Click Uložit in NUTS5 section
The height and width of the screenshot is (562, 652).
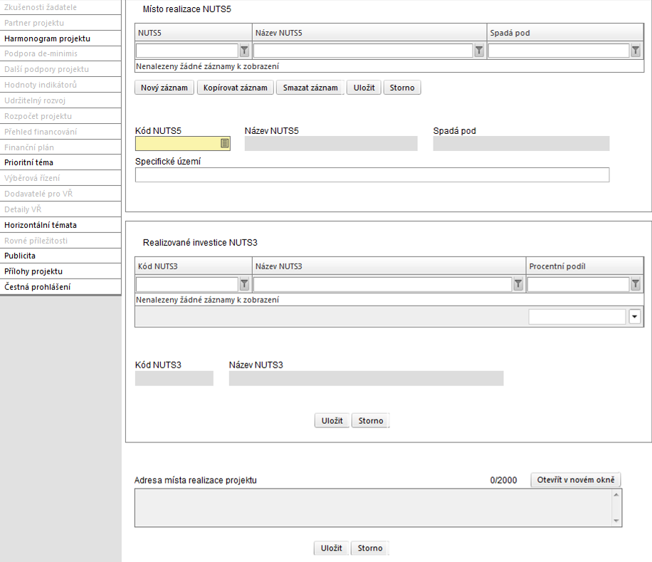364,88
